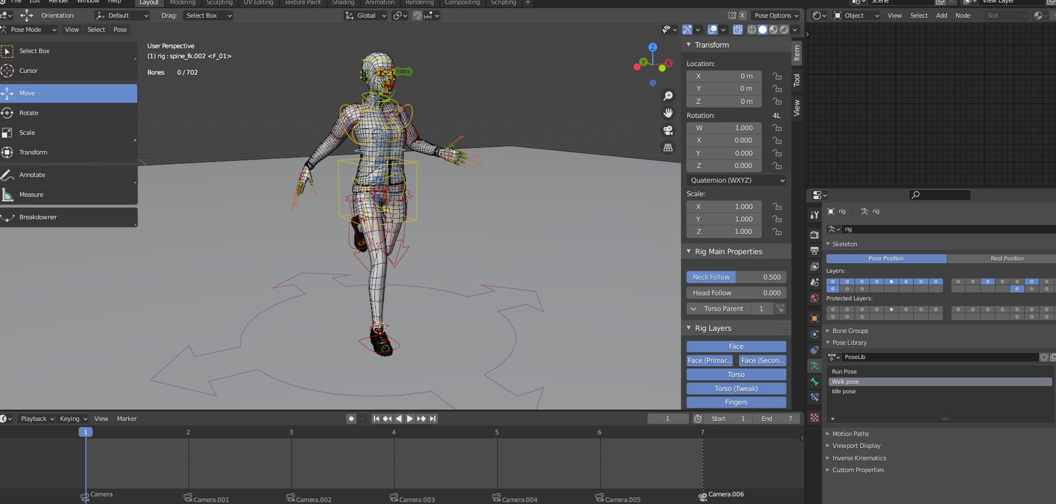This screenshot has height=504, width=1056.
Task: Switch viewport to wireframe shading
Action: pos(752,30)
